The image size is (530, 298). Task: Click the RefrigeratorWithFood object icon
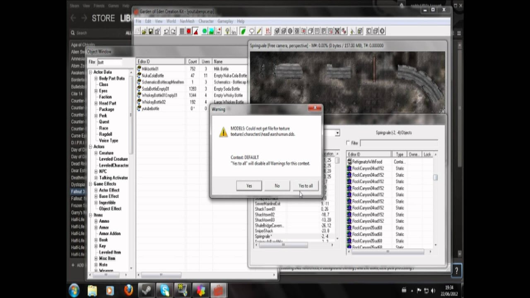pos(349,162)
